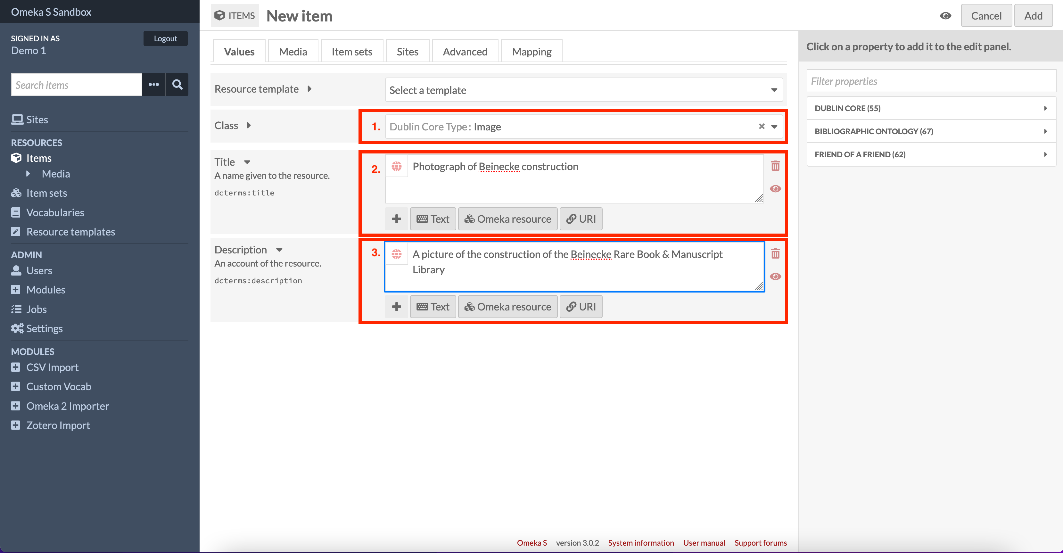This screenshot has height=553, width=1063.
Task: Expand the Title property details arrow
Action: pyautogui.click(x=247, y=162)
